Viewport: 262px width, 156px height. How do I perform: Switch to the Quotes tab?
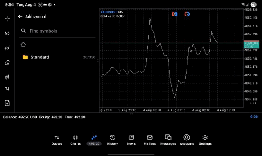[x=57, y=140]
